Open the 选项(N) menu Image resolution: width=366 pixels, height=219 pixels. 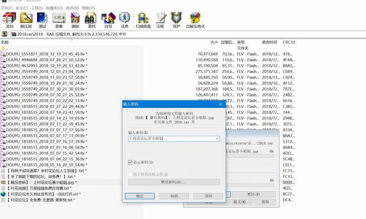[72, 8]
